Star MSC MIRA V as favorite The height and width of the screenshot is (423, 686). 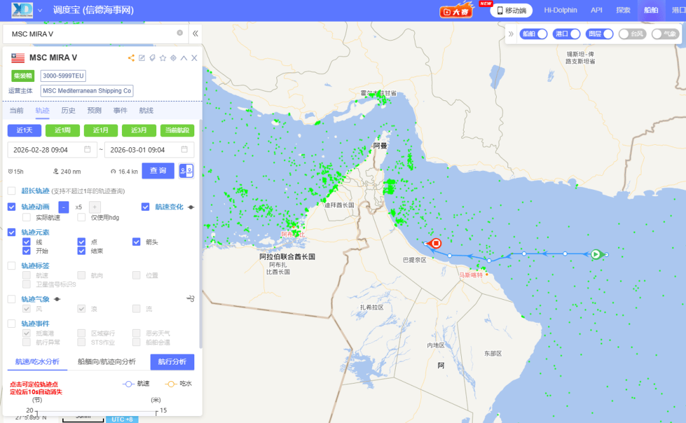[163, 58]
